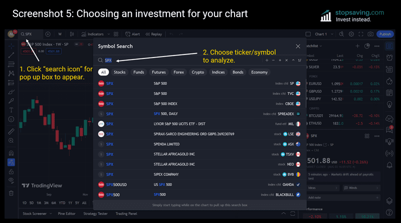Screen dimensions: 401x223
Task: Expand the Chart 1 layout dropdown
Action: pos(332,34)
